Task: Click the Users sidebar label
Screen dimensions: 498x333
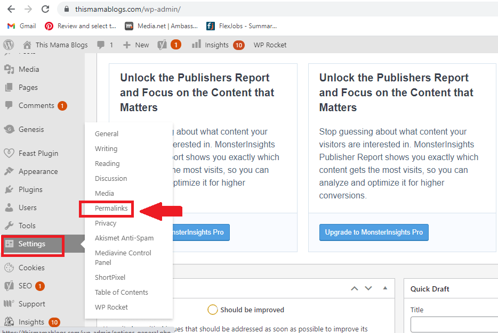Action: (28, 207)
